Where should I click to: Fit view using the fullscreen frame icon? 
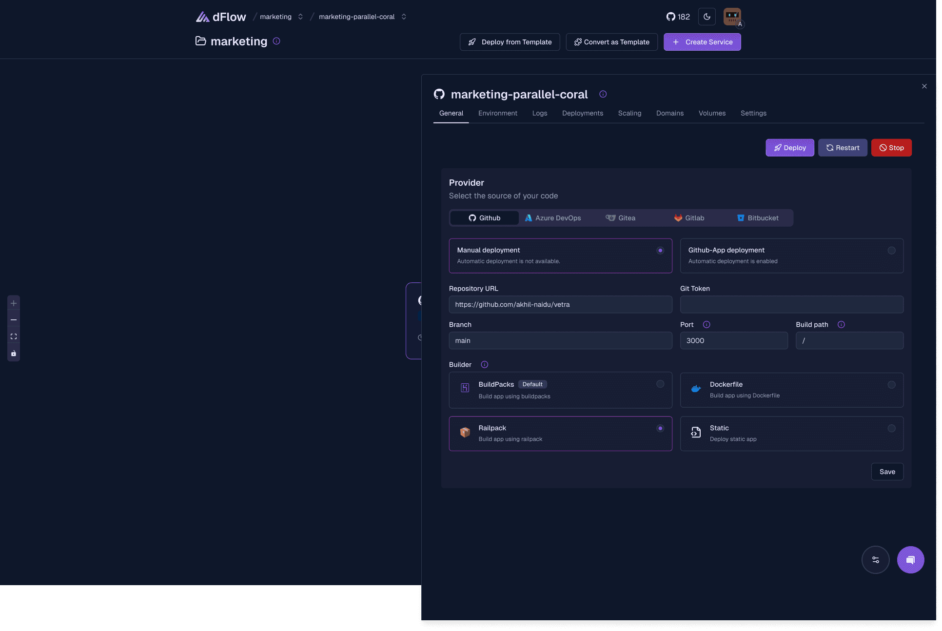tap(13, 336)
